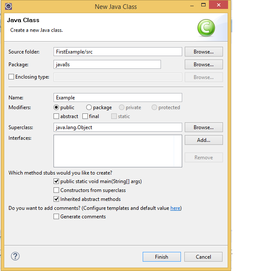The width and height of the screenshot is (265, 271).
Task: Click the Remove interface button
Action: pos(204,158)
